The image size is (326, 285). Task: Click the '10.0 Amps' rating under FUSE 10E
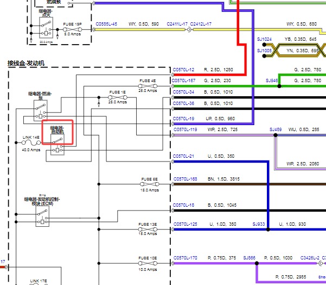tap(148, 270)
